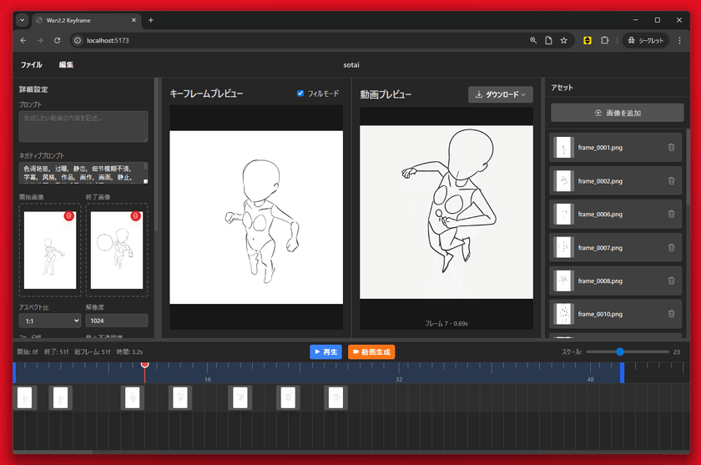This screenshot has height=465, width=701.
Task: Remove the start image with red delete badge
Action: (68, 216)
